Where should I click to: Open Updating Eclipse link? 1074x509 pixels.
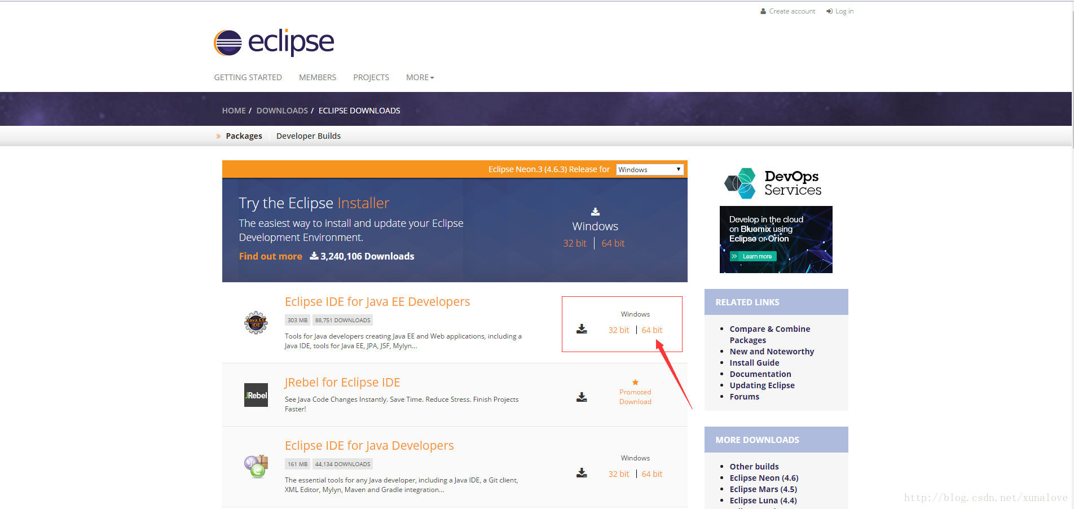coord(762,385)
